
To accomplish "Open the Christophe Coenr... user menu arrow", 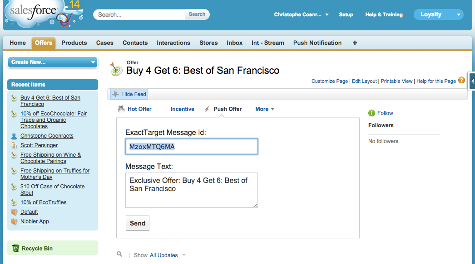I will point(327,14).
